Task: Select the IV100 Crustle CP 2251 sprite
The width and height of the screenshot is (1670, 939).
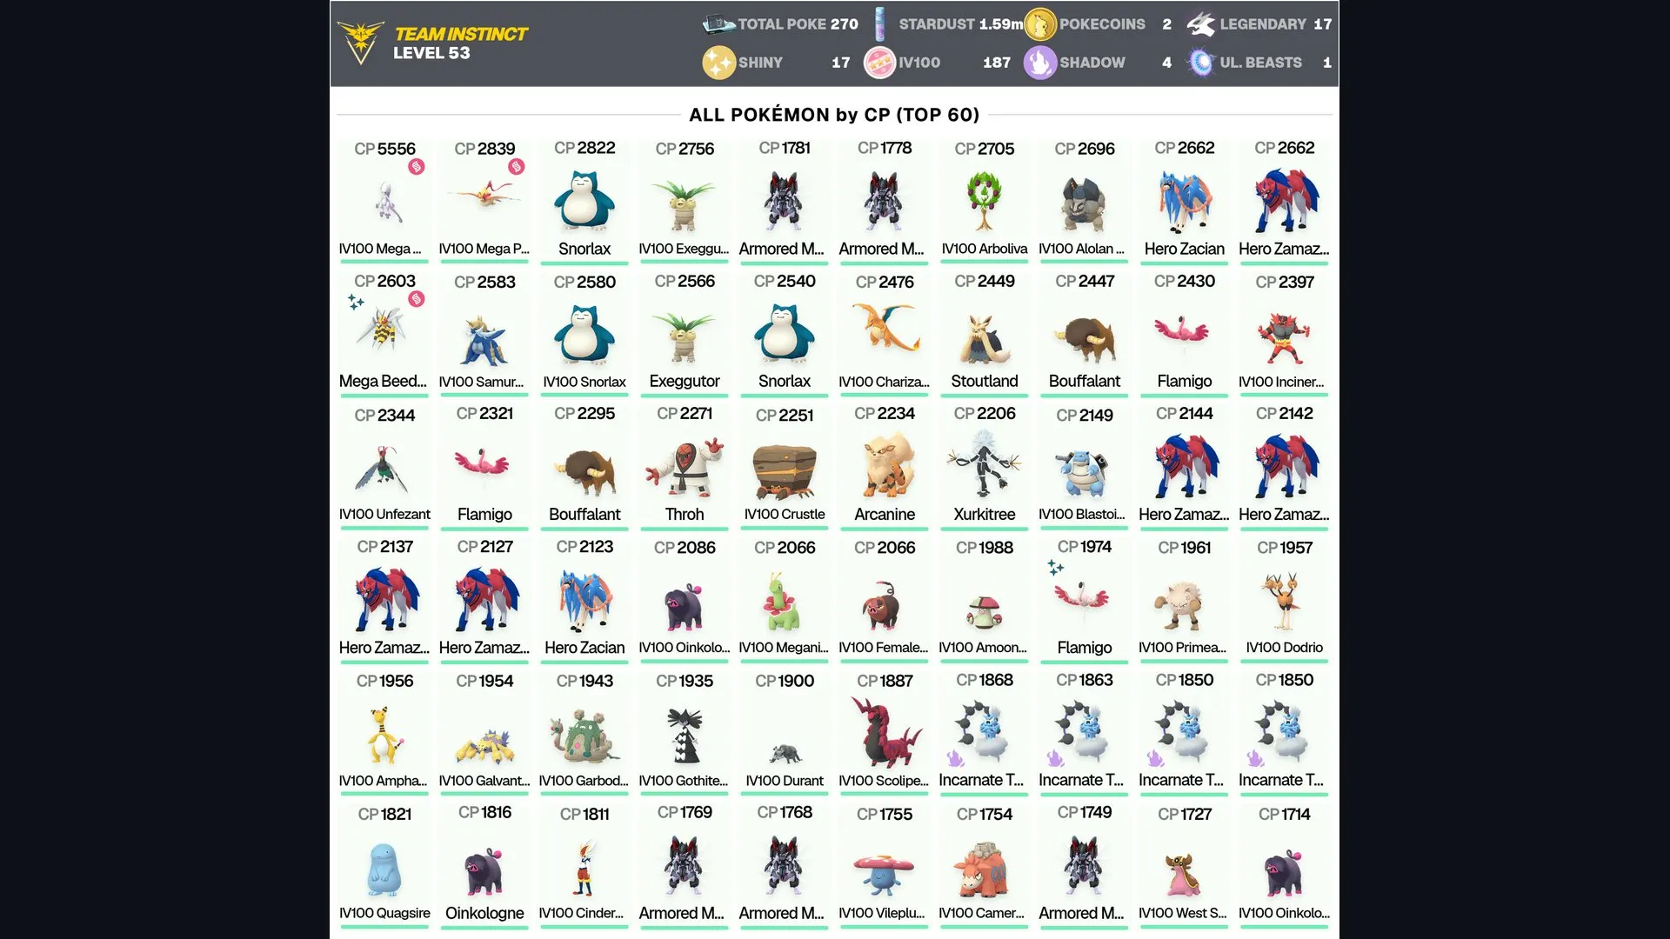Action: tap(785, 470)
